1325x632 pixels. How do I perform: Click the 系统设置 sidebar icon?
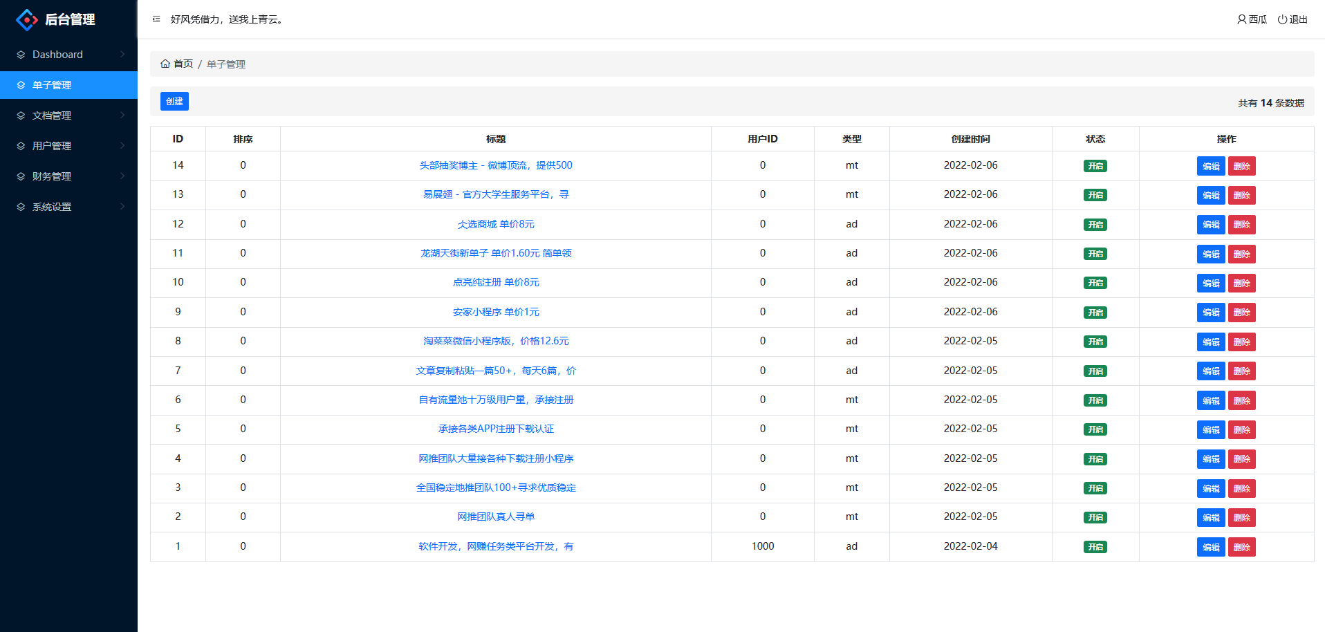(21, 207)
